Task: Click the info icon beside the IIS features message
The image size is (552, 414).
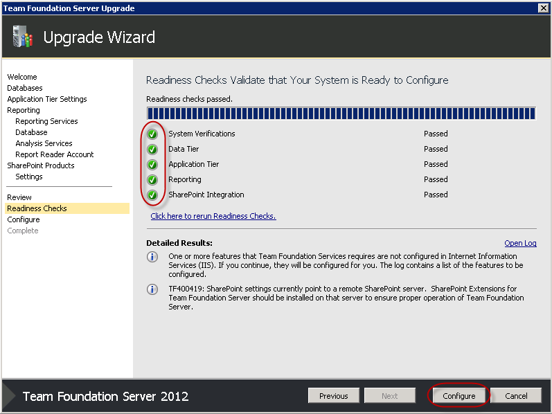Action: click(152, 257)
